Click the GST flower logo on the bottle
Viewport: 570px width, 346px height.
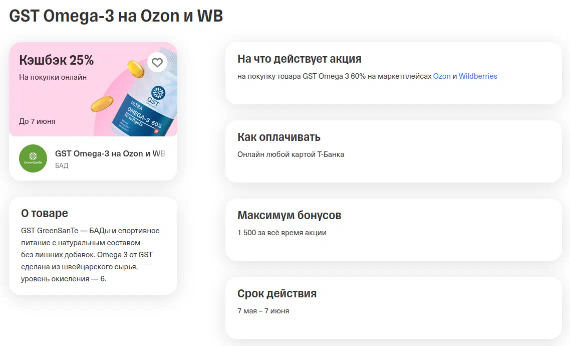click(158, 93)
